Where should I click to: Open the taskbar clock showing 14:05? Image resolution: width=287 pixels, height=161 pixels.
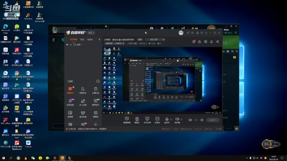click(273, 158)
